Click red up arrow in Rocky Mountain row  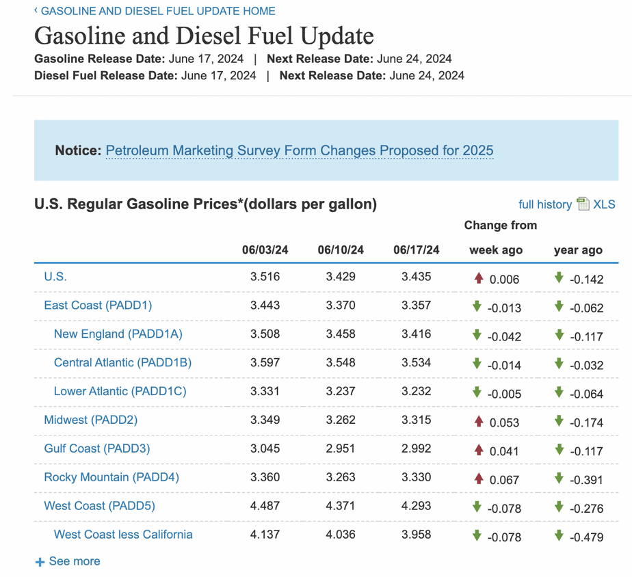click(479, 479)
